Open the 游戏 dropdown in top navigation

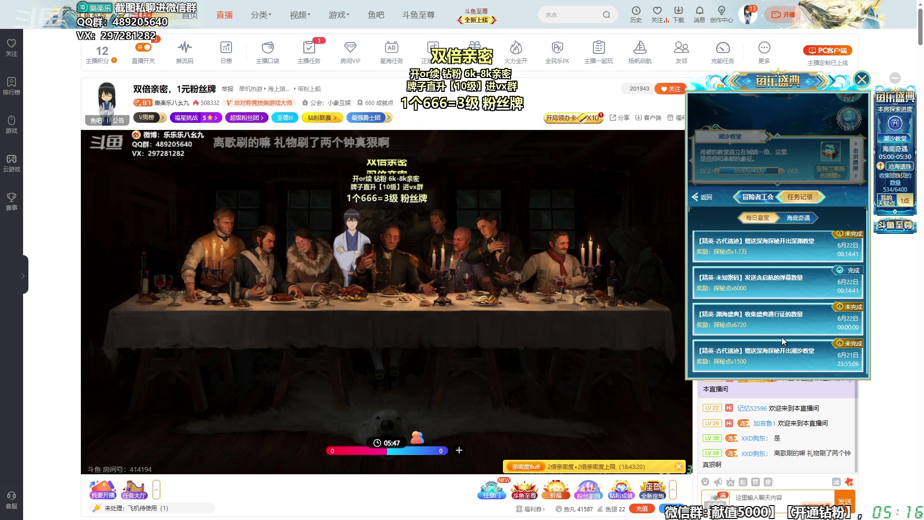click(x=339, y=15)
